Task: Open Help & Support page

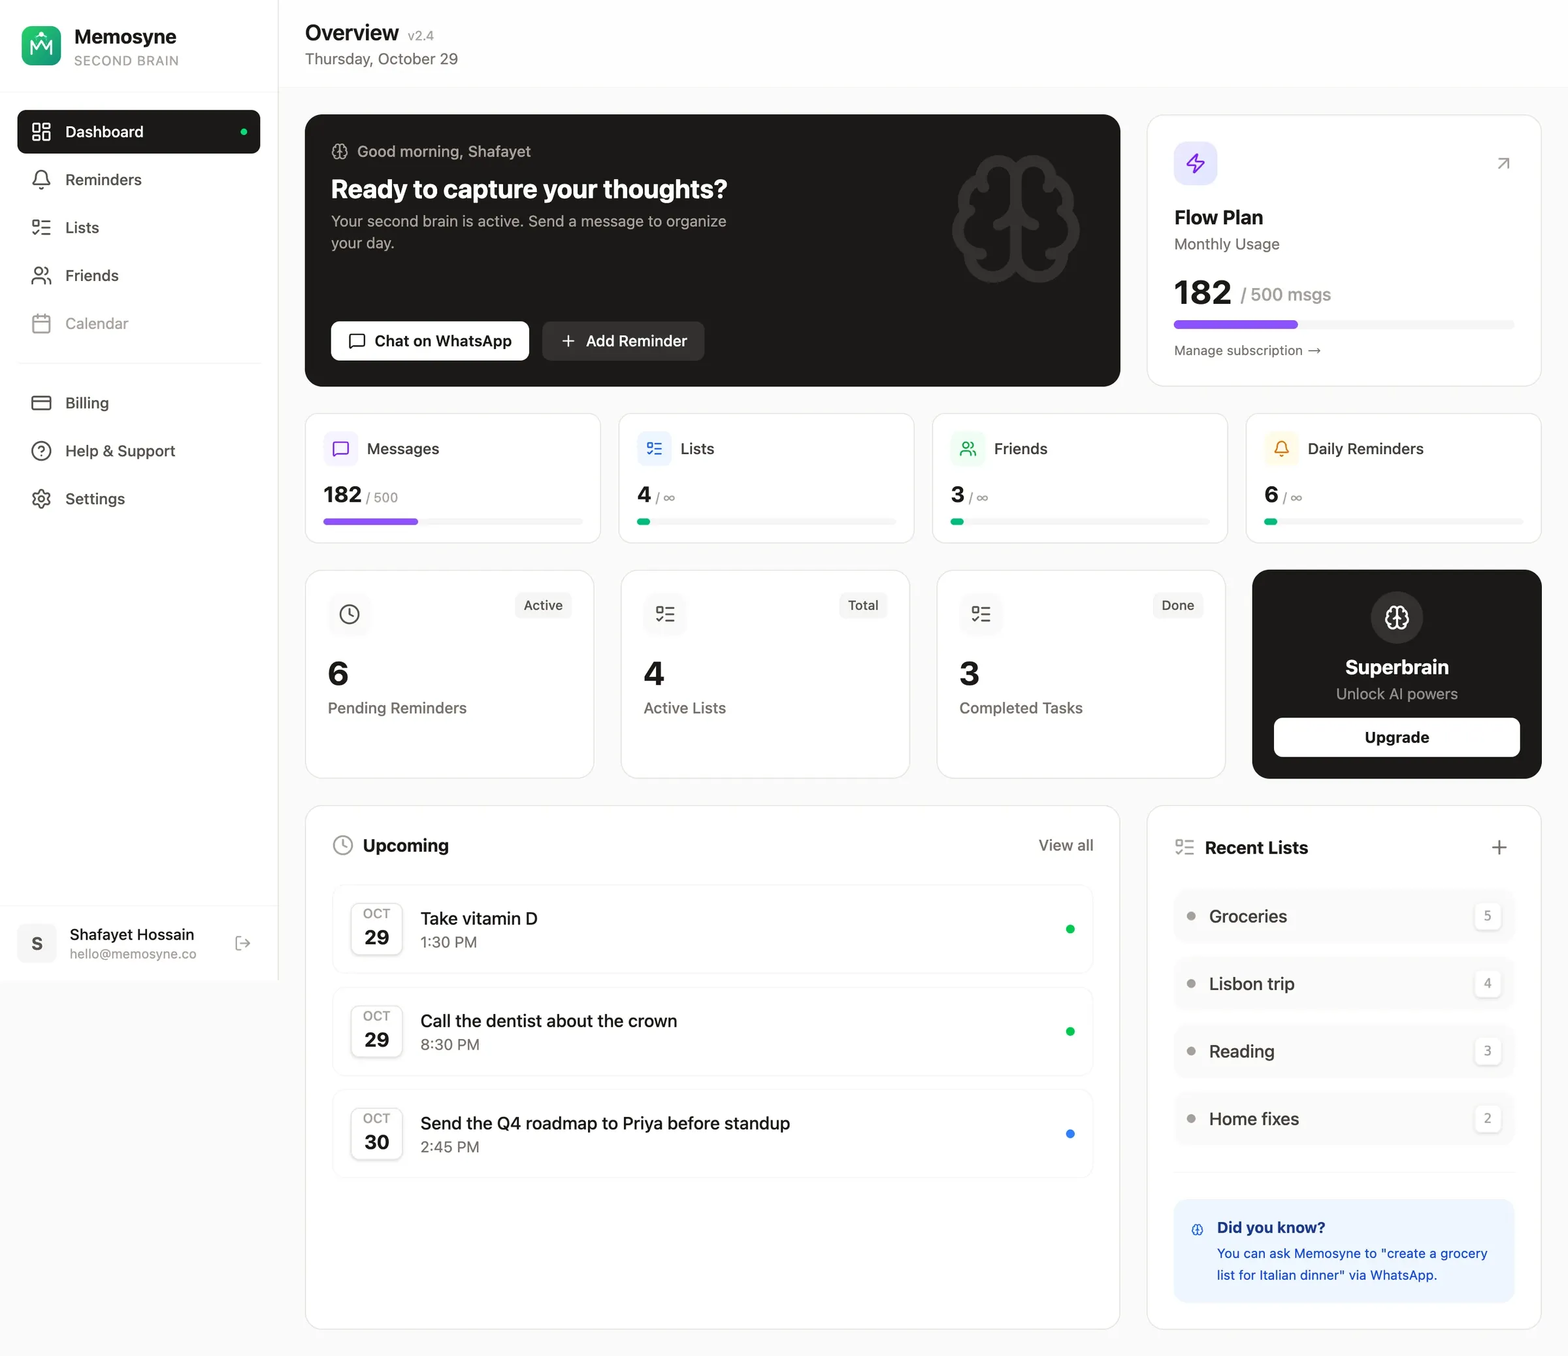Action: pos(139,450)
